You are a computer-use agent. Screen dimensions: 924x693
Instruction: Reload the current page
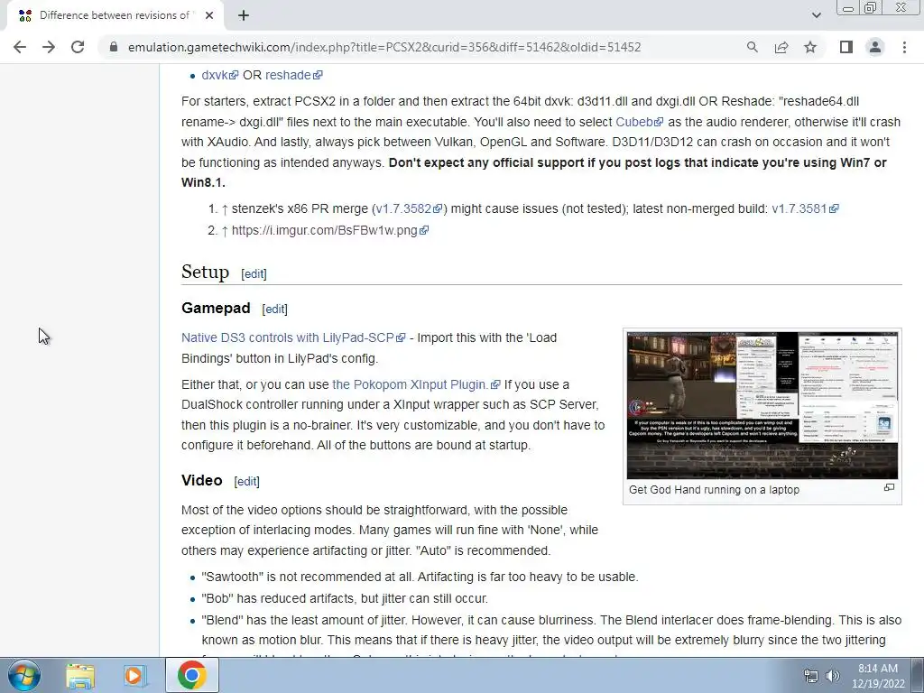78,47
